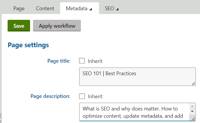Click the "Page description:" field label
This screenshot has height=123, width=200.
pyautogui.click(x=51, y=96)
